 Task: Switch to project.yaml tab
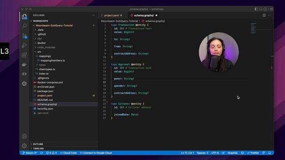click(x=111, y=16)
